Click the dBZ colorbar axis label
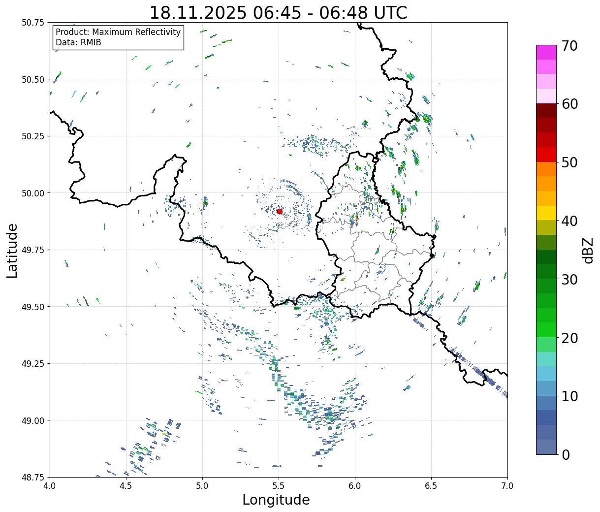The width and height of the screenshot is (600, 512). coord(588,250)
